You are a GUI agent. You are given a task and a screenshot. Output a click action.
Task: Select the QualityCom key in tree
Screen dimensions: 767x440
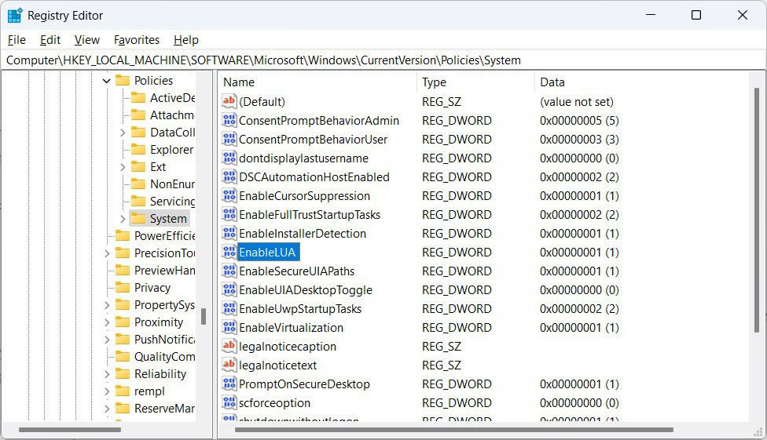click(x=165, y=357)
